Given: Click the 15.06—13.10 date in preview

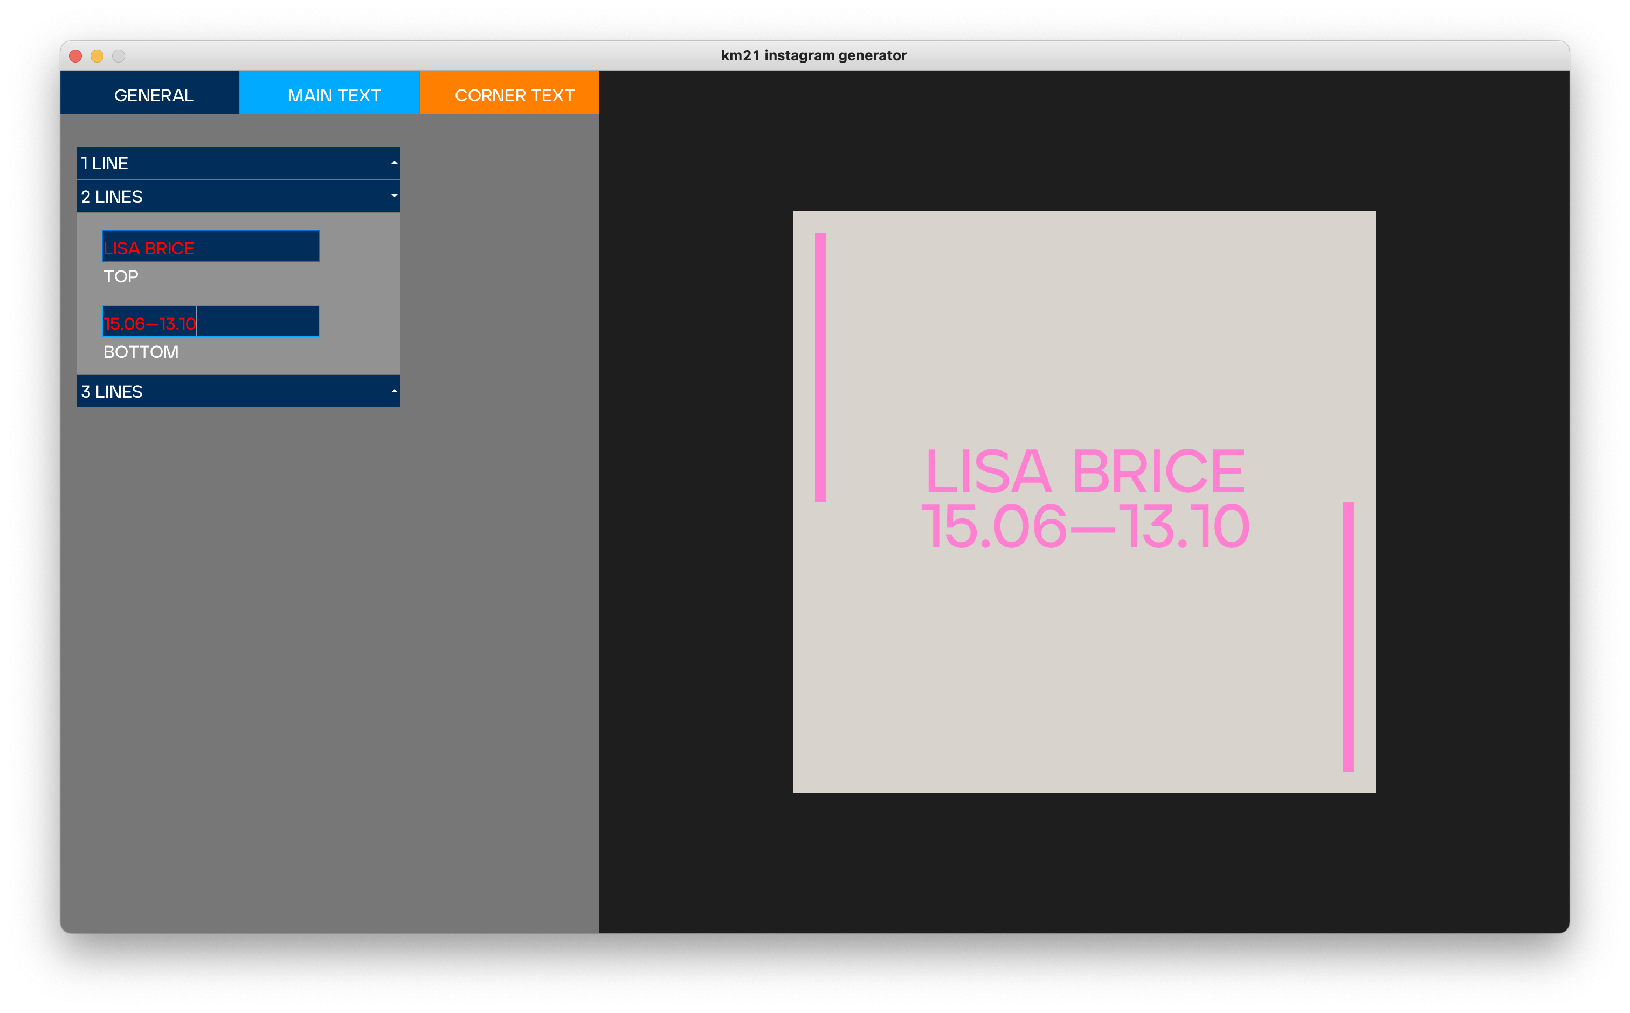Looking at the screenshot, I should (x=1085, y=528).
